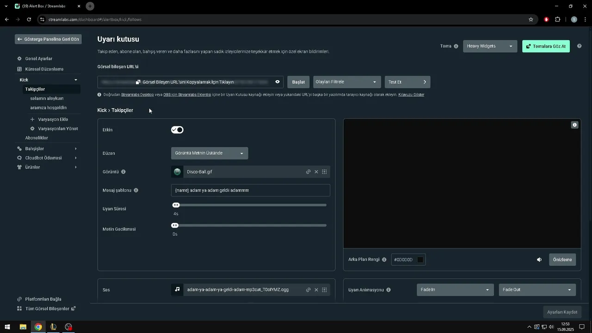Select the selamın aleykum variation
The image size is (592, 333).
(47, 99)
